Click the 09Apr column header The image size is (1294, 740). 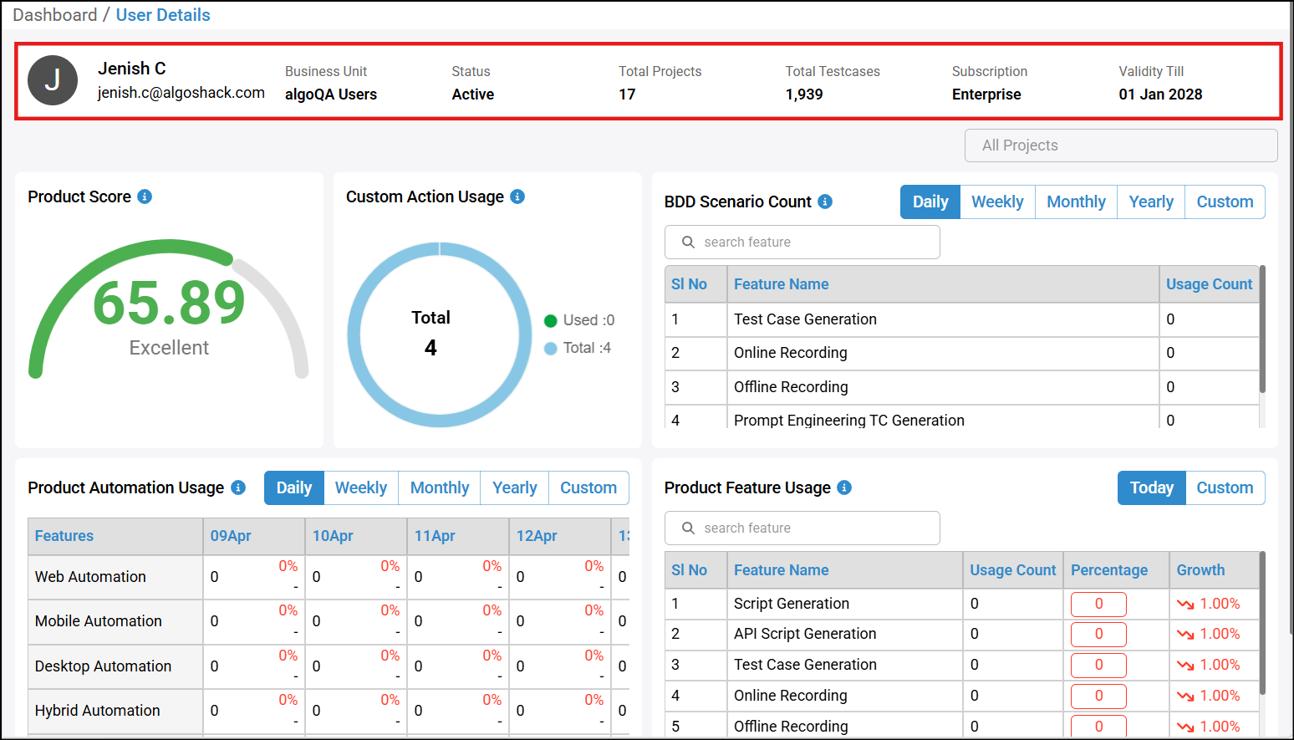click(254, 536)
